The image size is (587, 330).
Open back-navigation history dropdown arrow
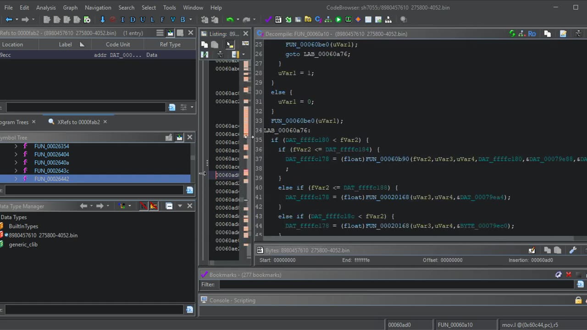pyautogui.click(x=17, y=19)
